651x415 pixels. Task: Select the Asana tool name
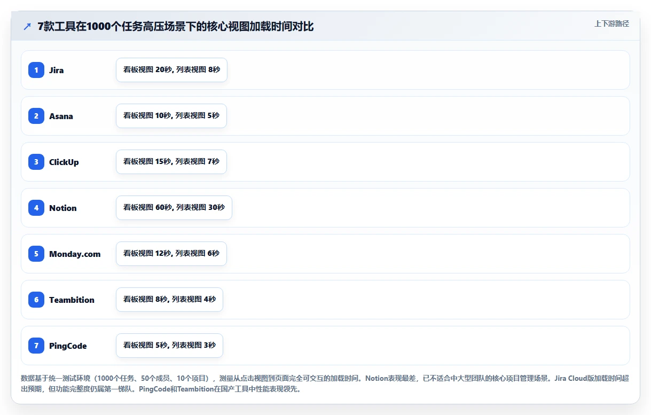61,116
